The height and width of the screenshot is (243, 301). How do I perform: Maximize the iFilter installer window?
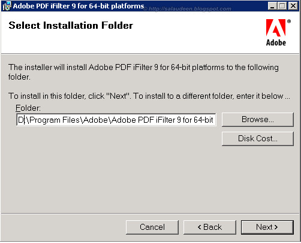coord(282,6)
